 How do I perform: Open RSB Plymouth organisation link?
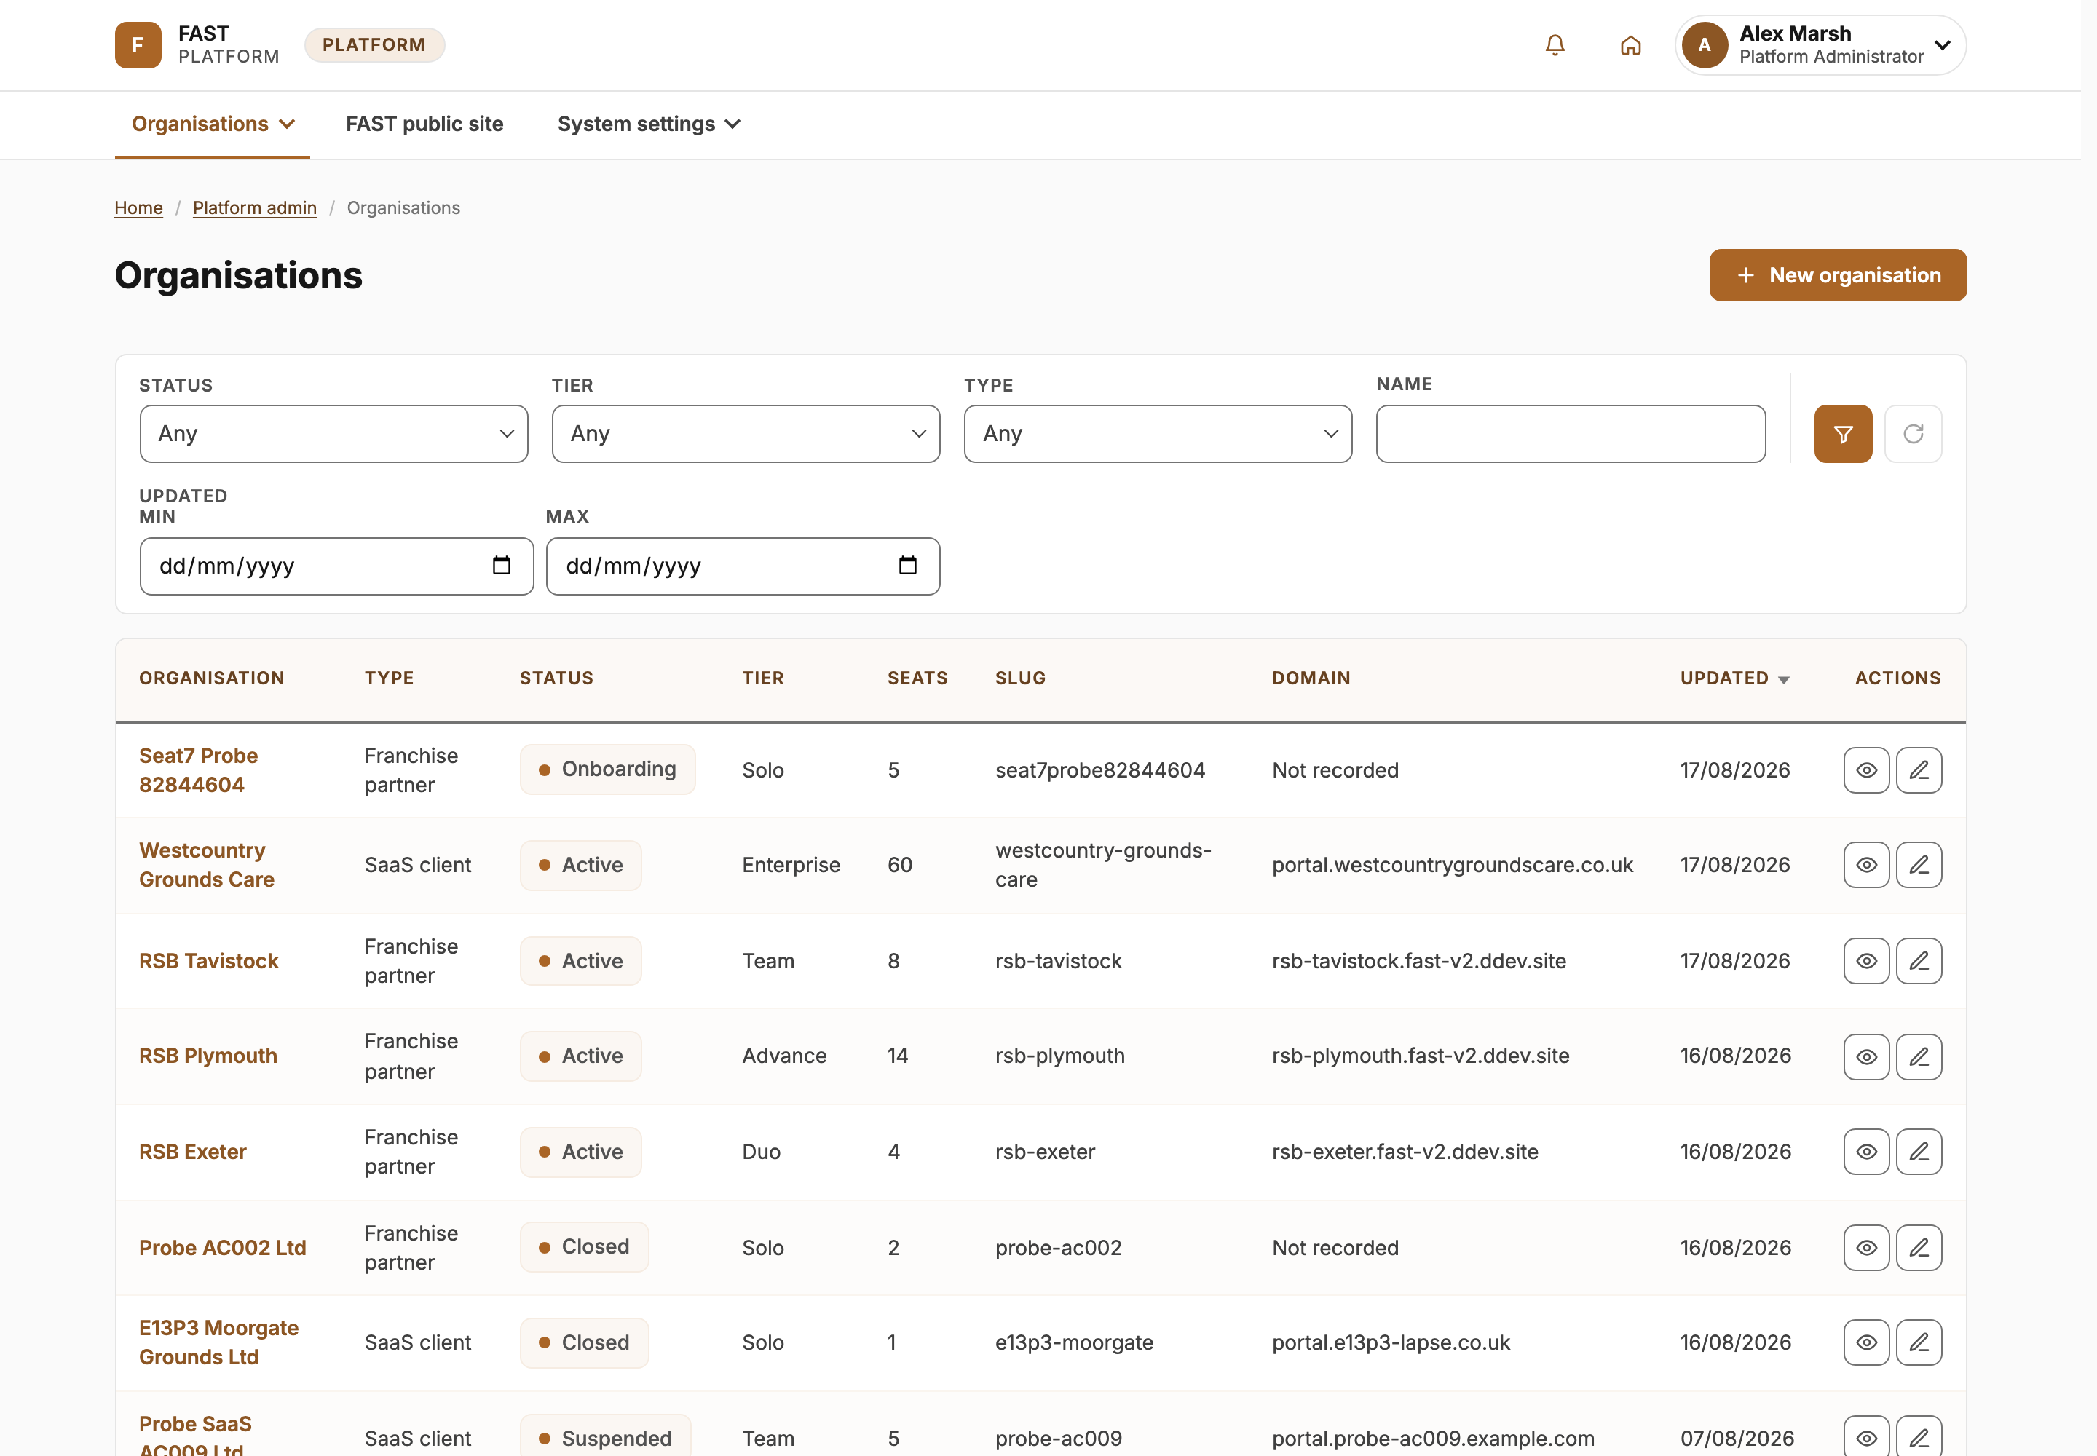(x=208, y=1056)
